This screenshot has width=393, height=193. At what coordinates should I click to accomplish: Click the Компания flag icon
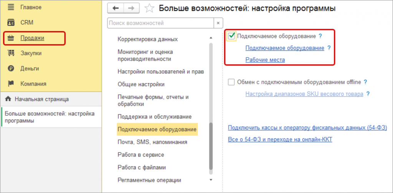11,84
